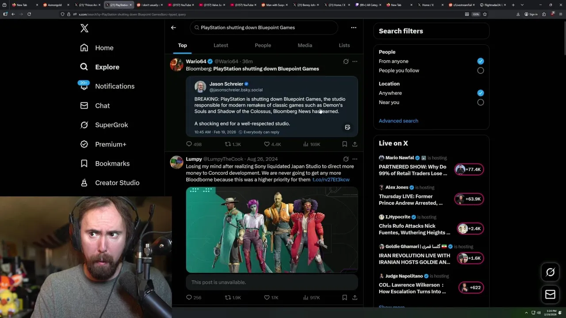This screenshot has width=566, height=318.
Task: Open the X logo home icon
Action: pos(84,28)
